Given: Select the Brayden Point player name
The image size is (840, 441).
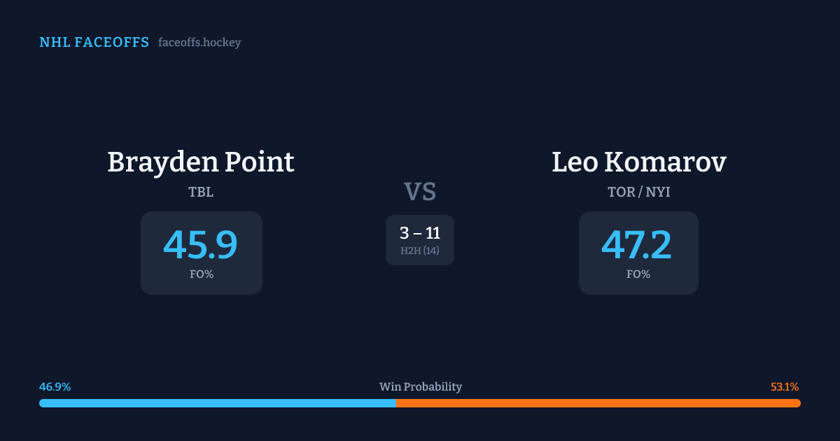Looking at the screenshot, I should pyautogui.click(x=201, y=162).
